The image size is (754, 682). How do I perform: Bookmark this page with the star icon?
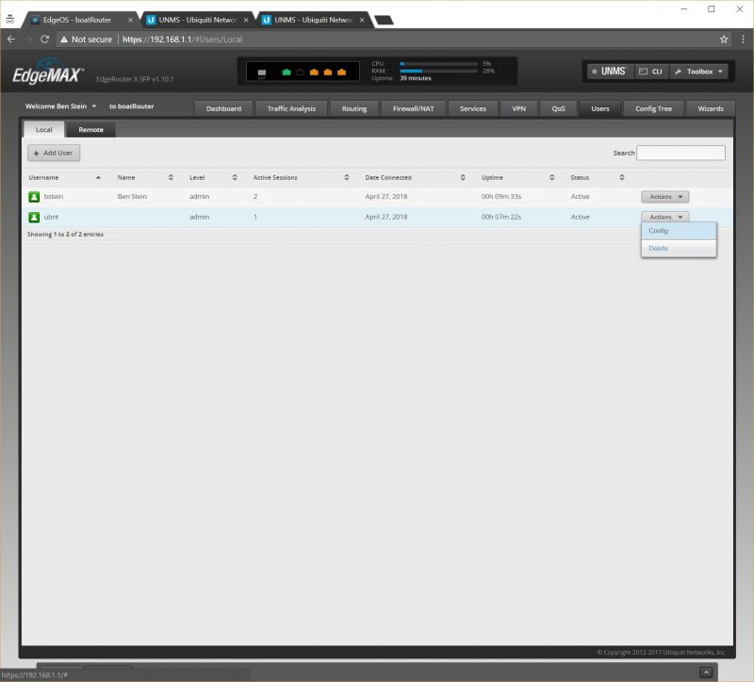pyautogui.click(x=724, y=40)
